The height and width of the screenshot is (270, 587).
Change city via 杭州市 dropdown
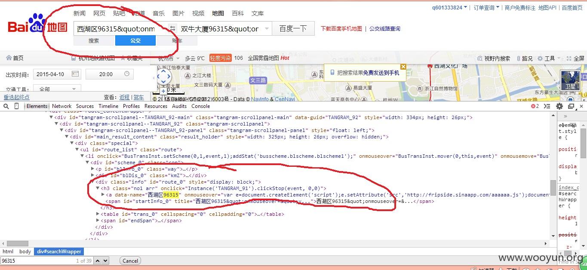[168, 58]
